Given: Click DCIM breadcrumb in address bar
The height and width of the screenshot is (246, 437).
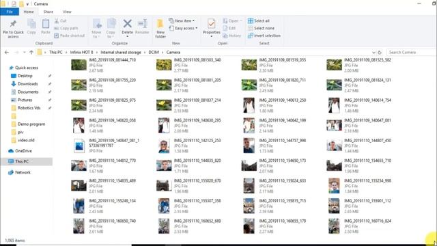Looking at the screenshot, I should click(154, 52).
